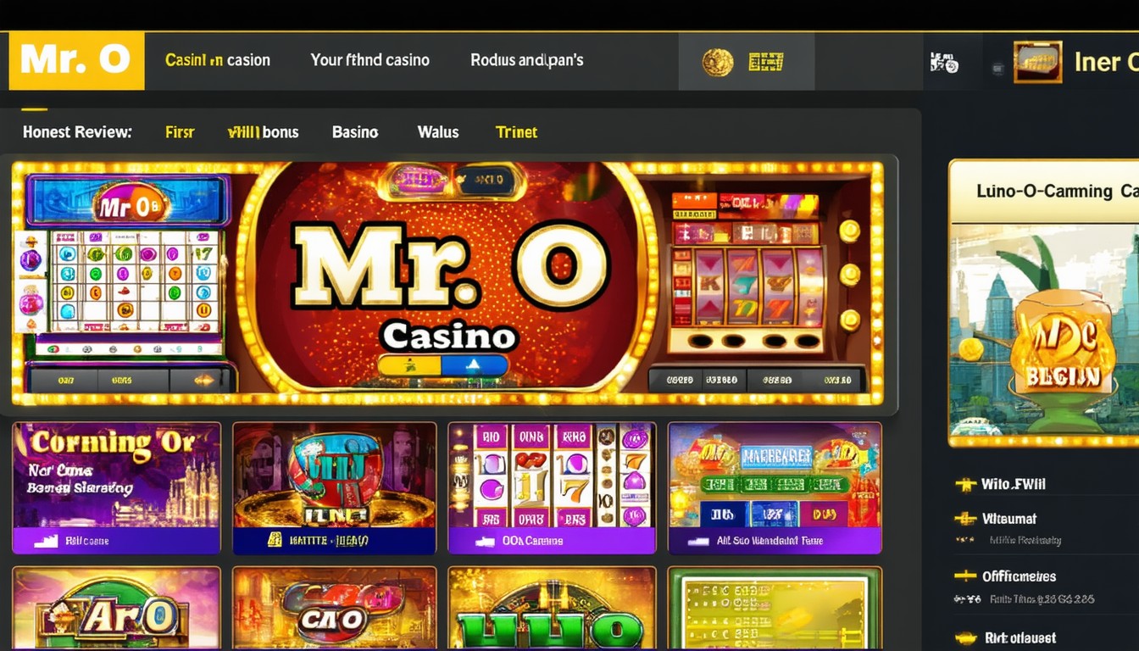Click the yellow icon beside the gold coin
This screenshot has width=1139, height=651.
tap(765, 62)
